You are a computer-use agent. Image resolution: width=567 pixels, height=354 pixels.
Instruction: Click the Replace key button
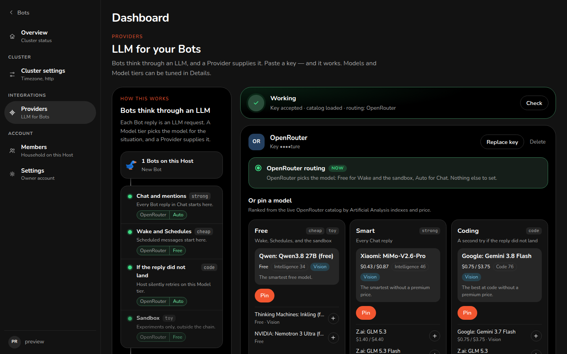(x=502, y=142)
